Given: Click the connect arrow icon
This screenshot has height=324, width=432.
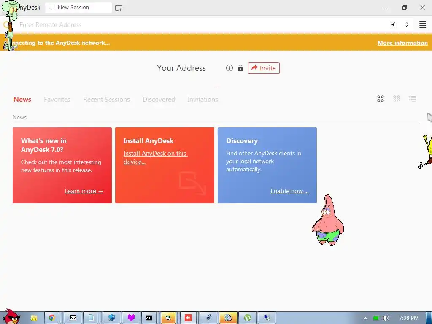Looking at the screenshot, I should coord(406,24).
